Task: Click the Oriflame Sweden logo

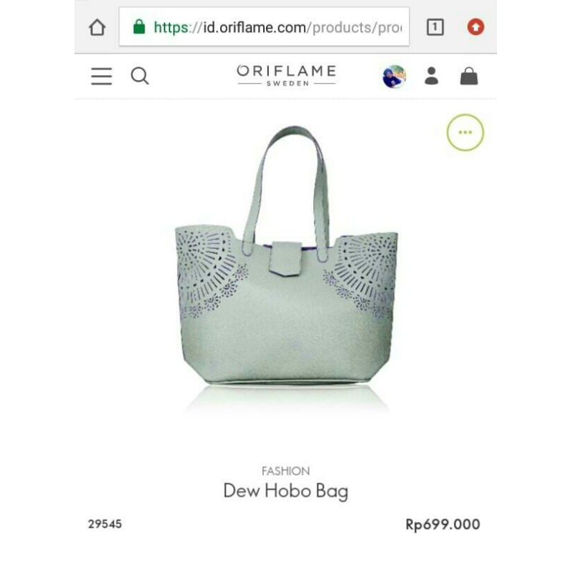Action: pos(287,76)
